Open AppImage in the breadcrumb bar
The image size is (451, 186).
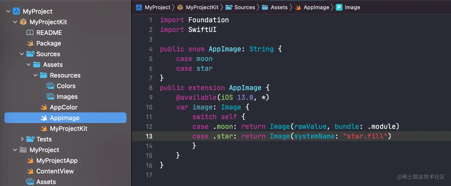tap(316, 7)
